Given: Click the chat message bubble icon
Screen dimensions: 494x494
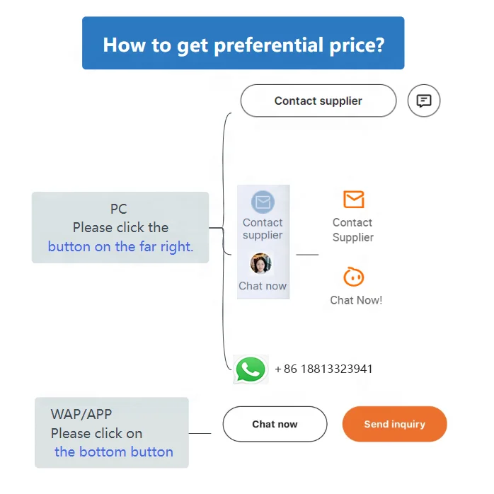Looking at the screenshot, I should tap(424, 101).
